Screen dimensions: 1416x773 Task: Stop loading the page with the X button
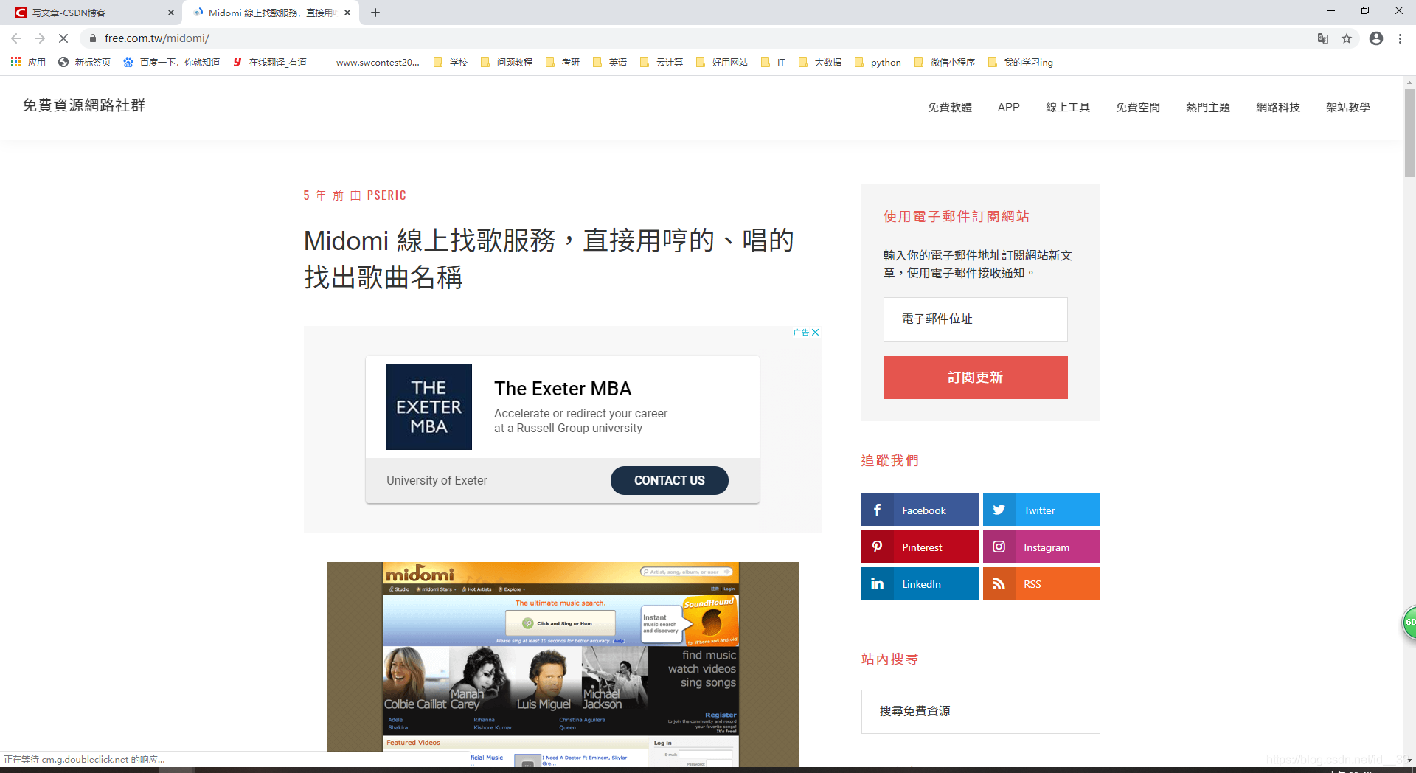[x=63, y=38]
